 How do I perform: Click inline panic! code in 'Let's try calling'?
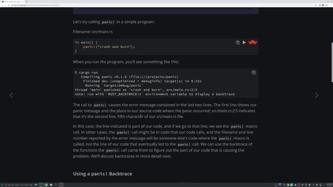(x=108, y=22)
